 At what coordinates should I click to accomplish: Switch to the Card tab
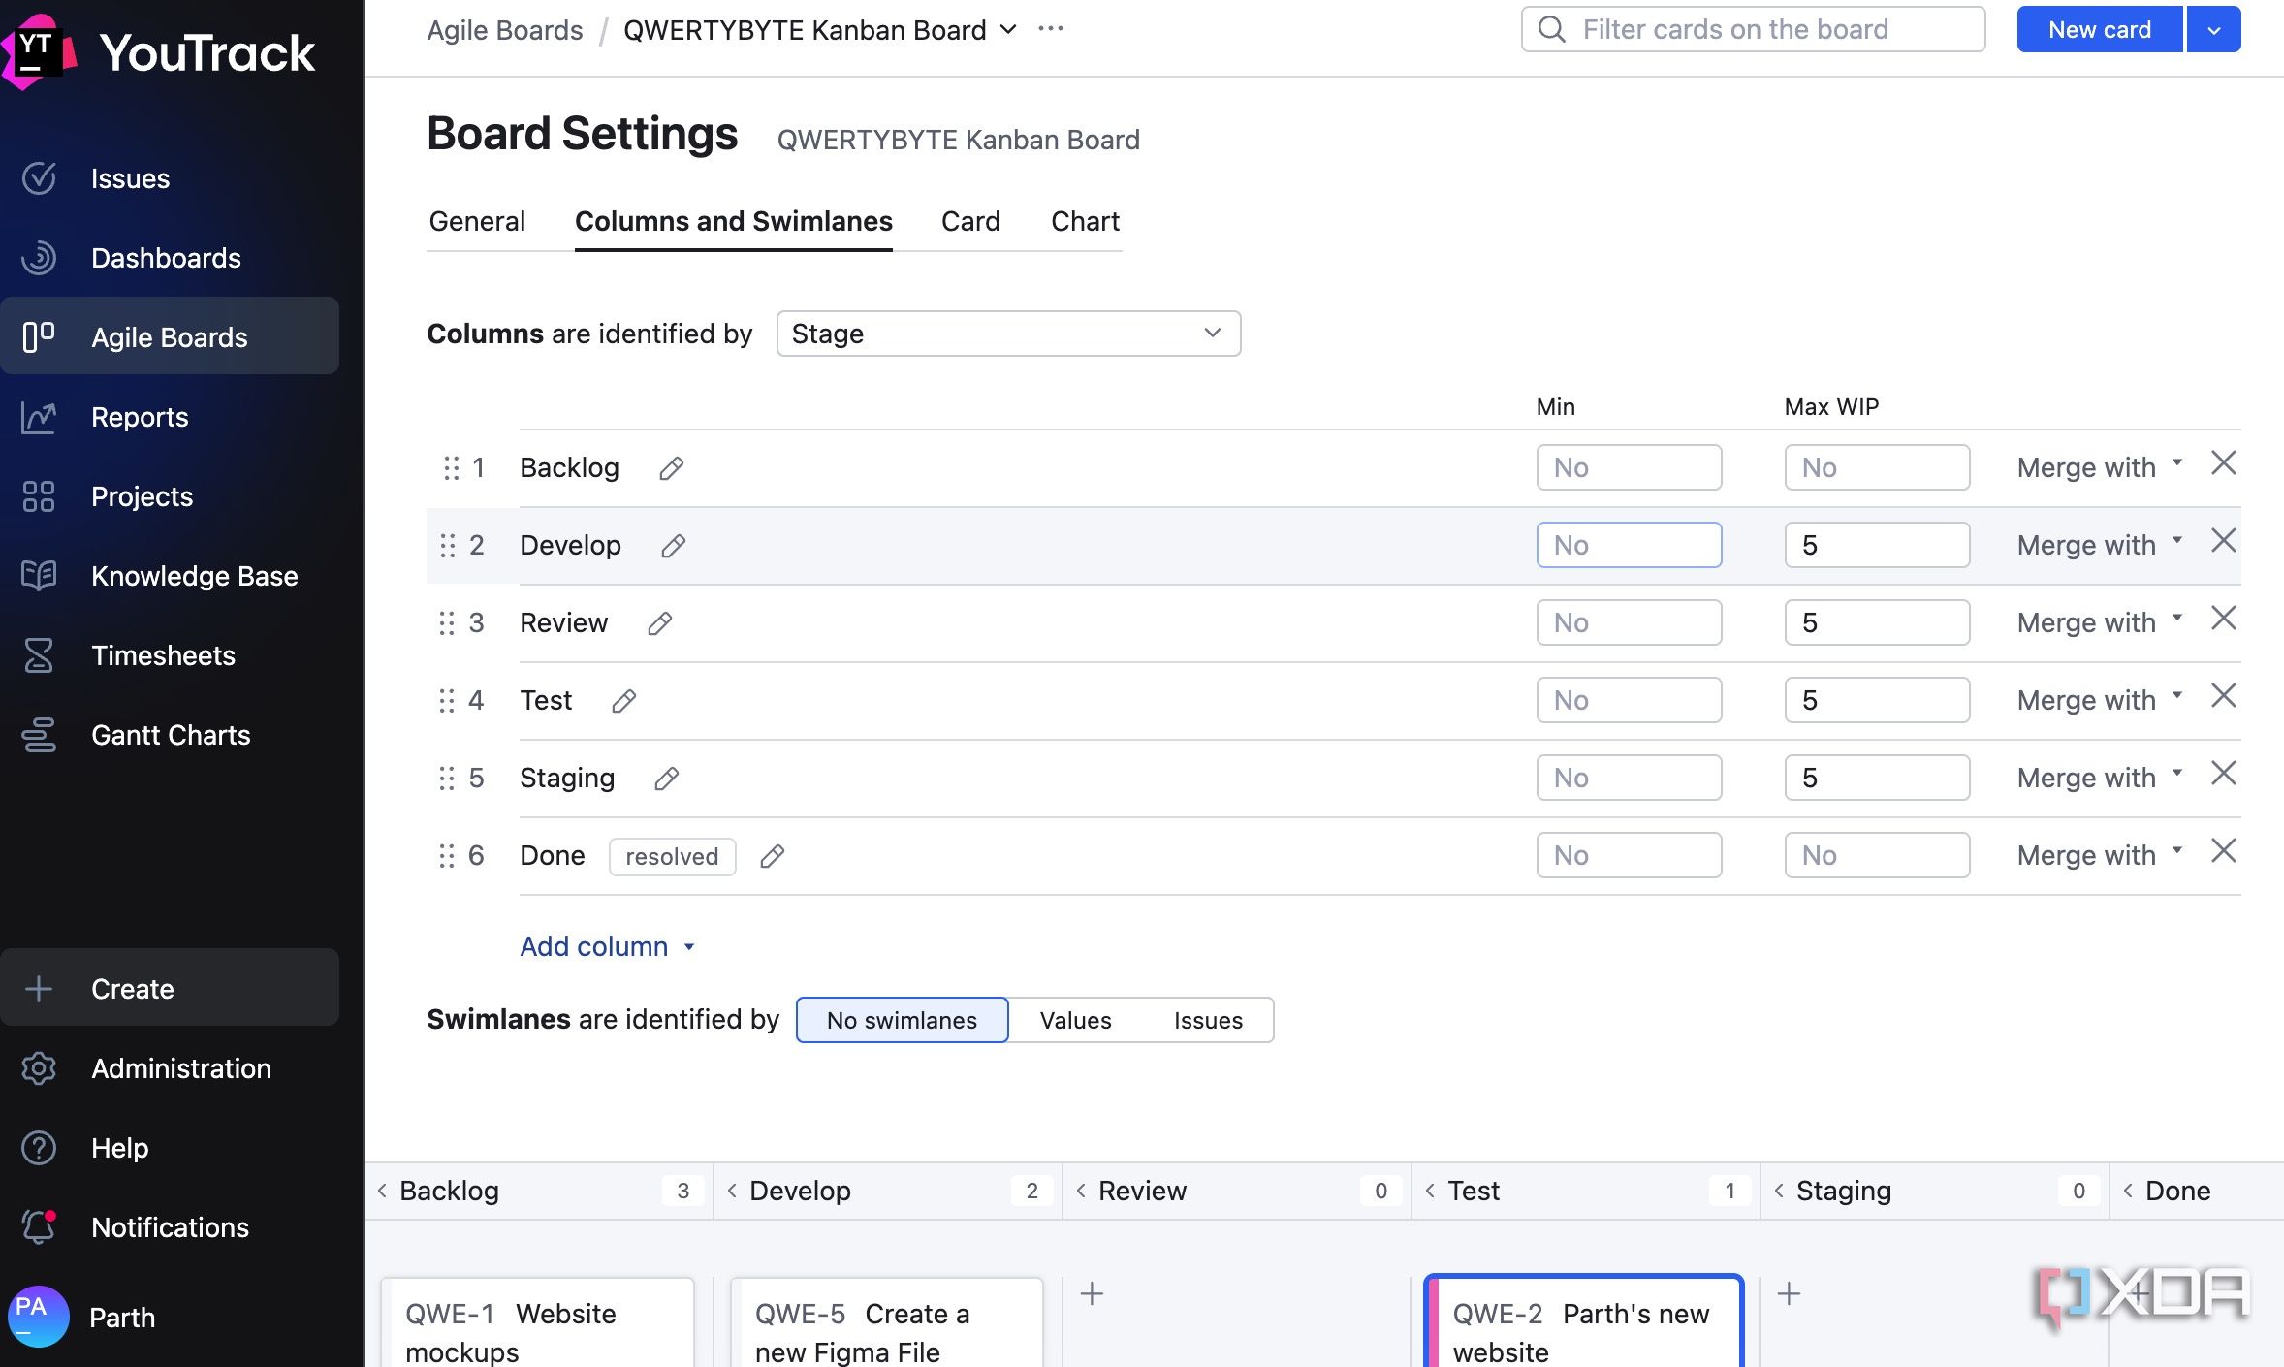coord(970,221)
